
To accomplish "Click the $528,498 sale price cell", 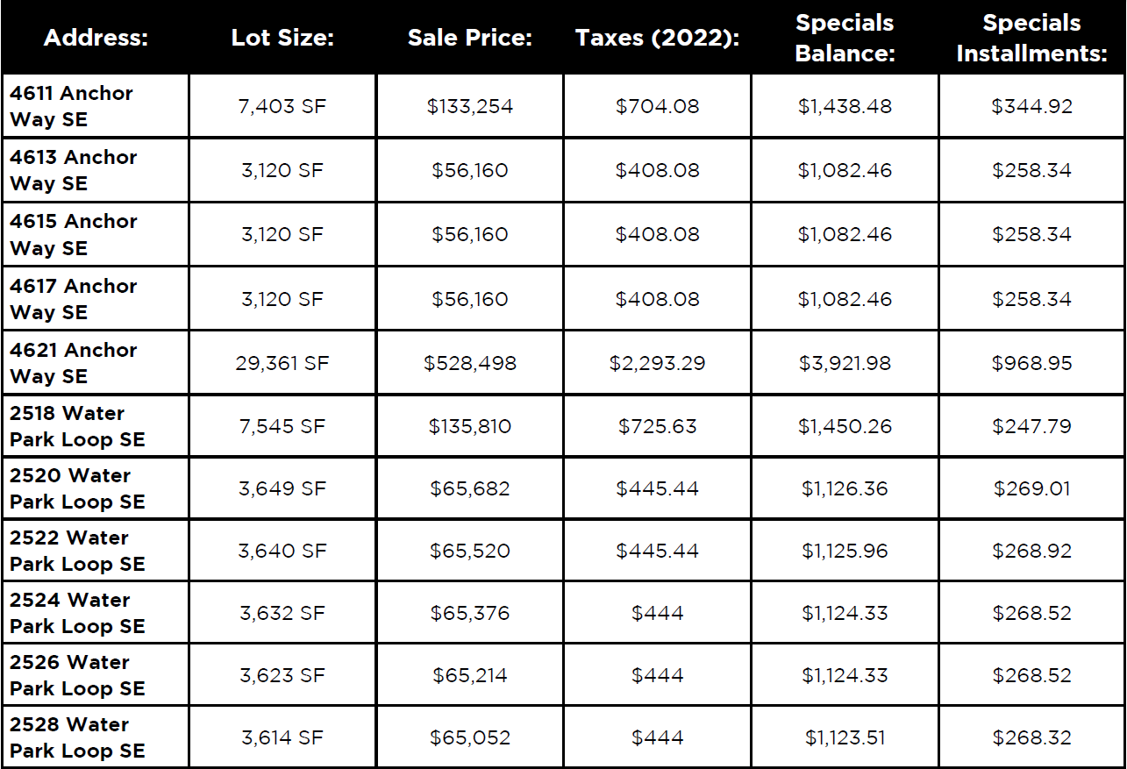I will (x=470, y=363).
